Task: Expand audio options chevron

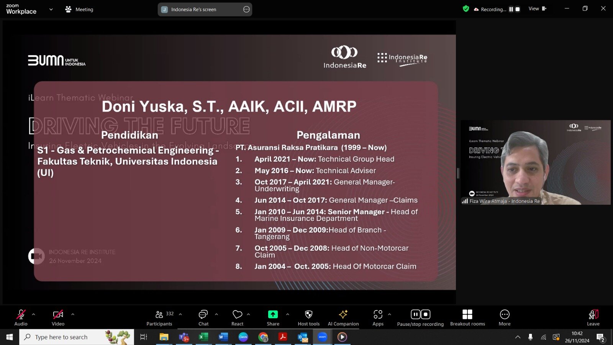Action: [x=33, y=314]
